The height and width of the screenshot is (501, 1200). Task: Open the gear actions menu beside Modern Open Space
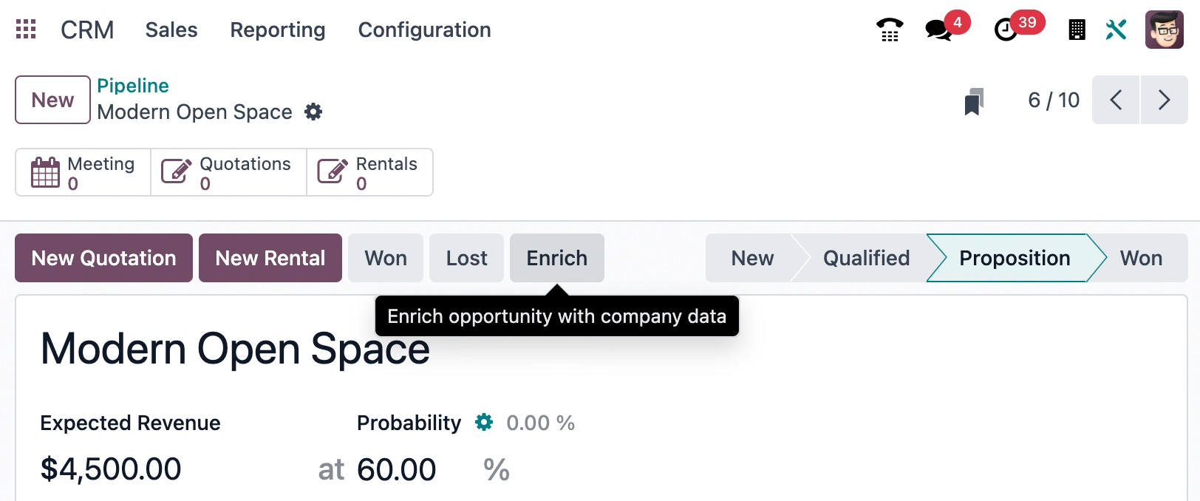[313, 112]
